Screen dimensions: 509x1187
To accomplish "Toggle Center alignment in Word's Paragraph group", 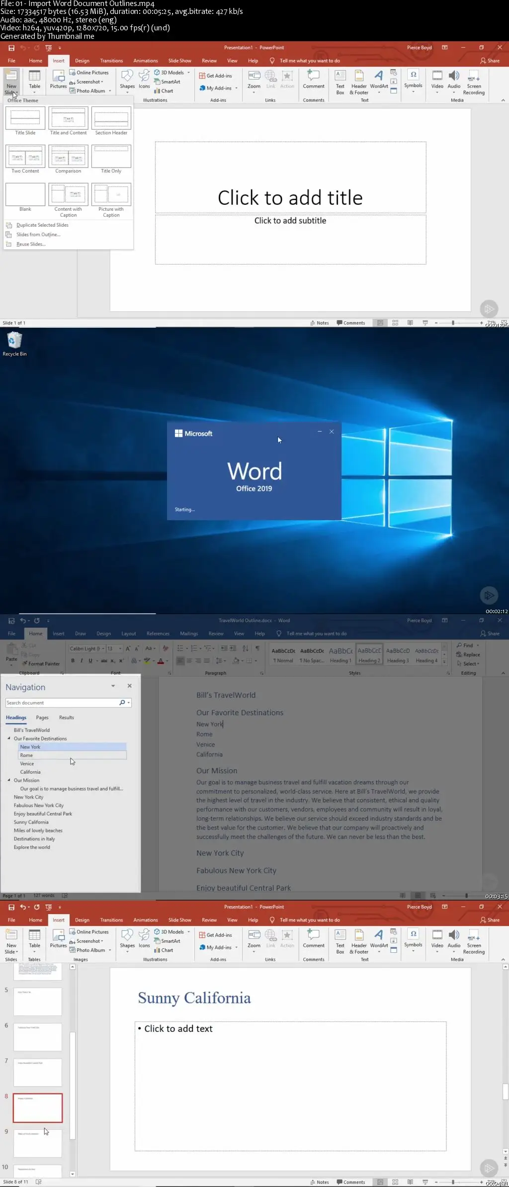I will click(189, 661).
